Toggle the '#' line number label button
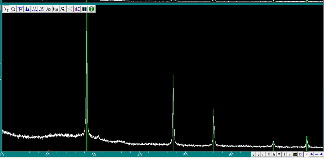Image resolution: width=324 pixels, height=158 pixels. coord(279,154)
